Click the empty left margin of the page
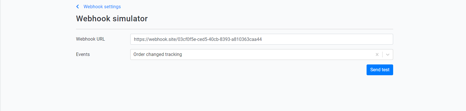The width and height of the screenshot is (466, 111). 37,57
